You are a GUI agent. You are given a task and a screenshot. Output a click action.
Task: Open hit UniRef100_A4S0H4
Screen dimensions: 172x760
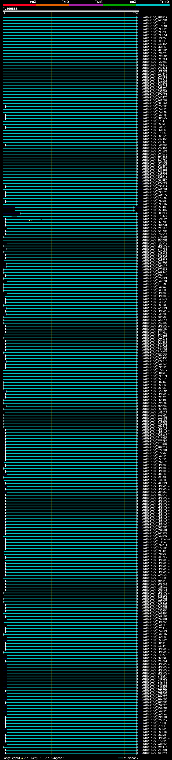(x=154, y=20)
